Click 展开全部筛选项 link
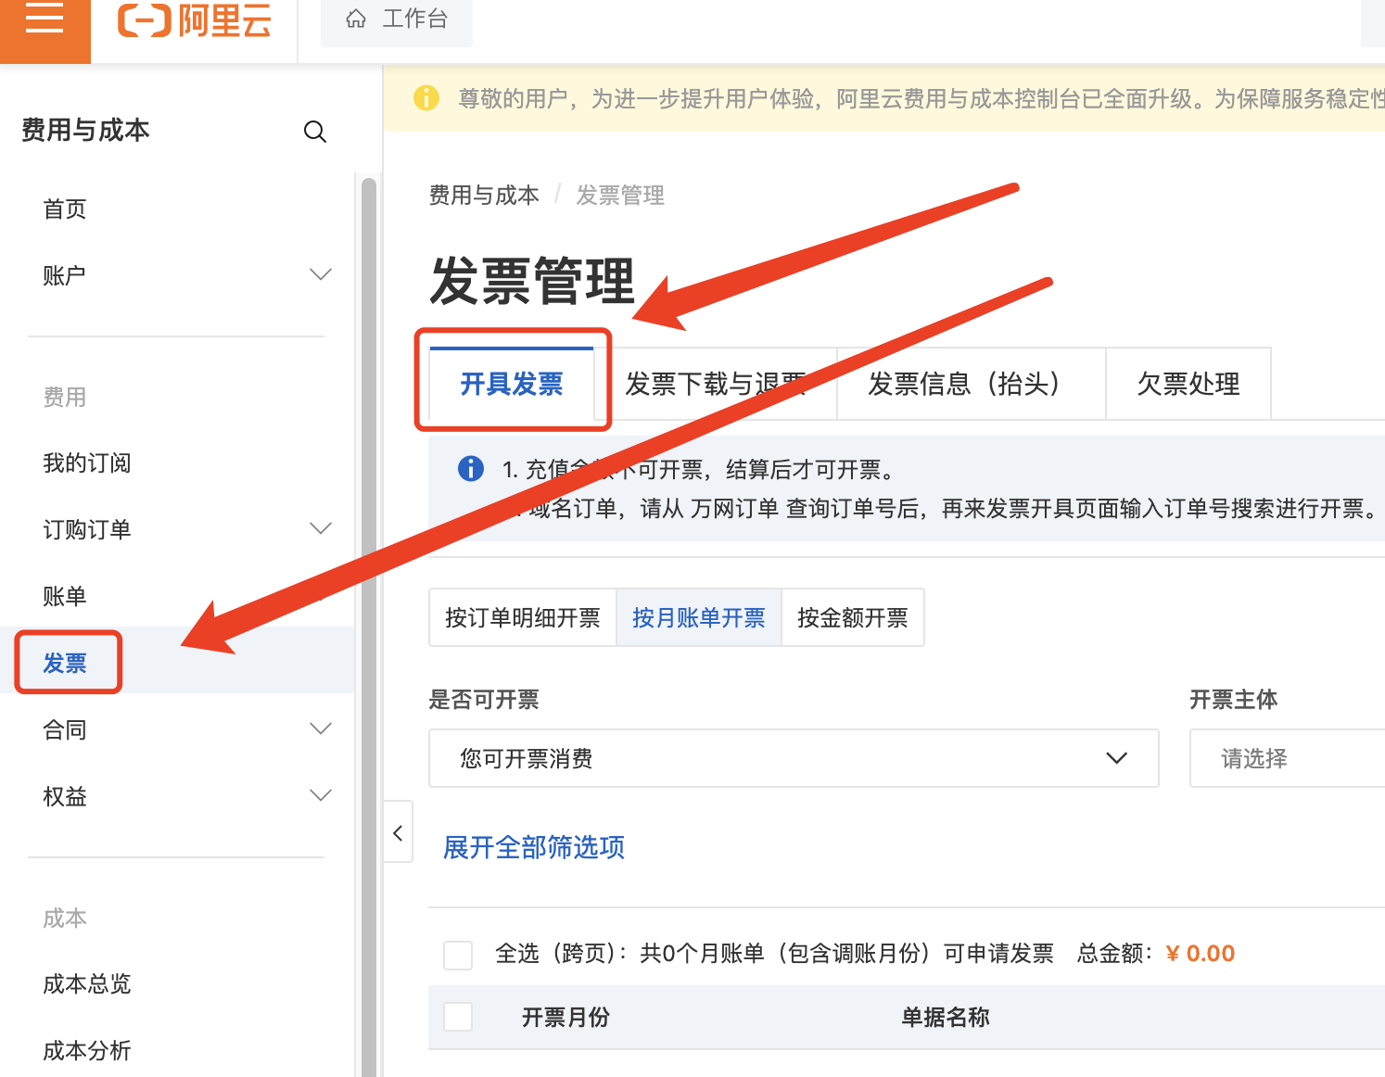Image resolution: width=1385 pixels, height=1077 pixels. click(x=534, y=847)
